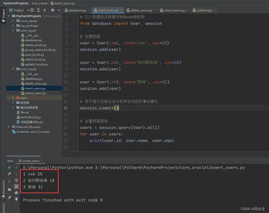Click the layout icon above the pin icon
Image resolution: width=269 pixels, height=213 pixels.
click(9, 190)
